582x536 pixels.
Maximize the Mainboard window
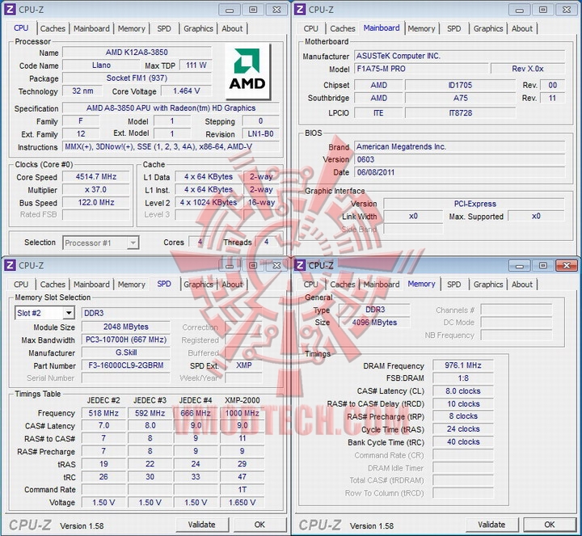(x=542, y=10)
